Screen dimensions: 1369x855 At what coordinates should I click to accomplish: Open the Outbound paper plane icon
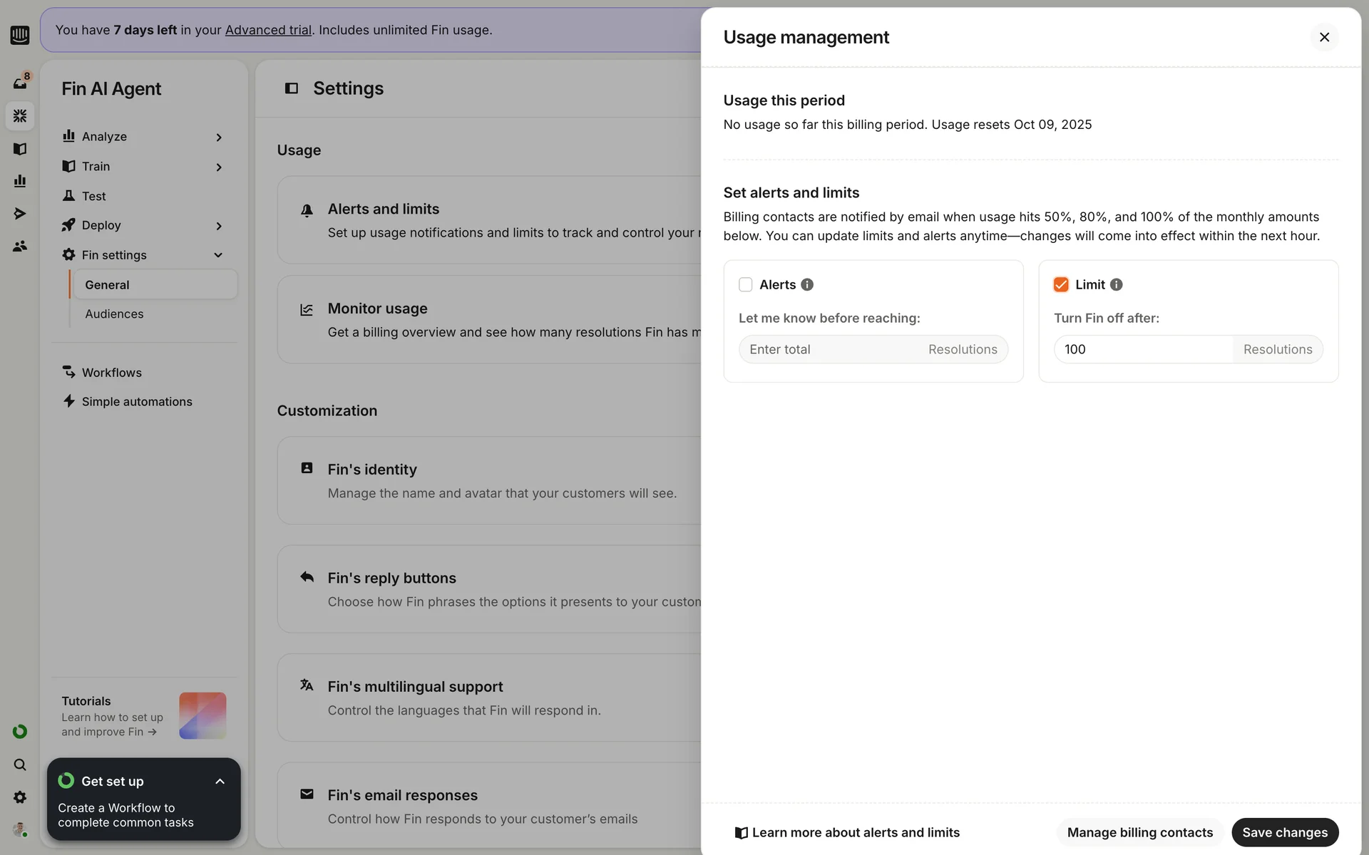[x=20, y=214]
